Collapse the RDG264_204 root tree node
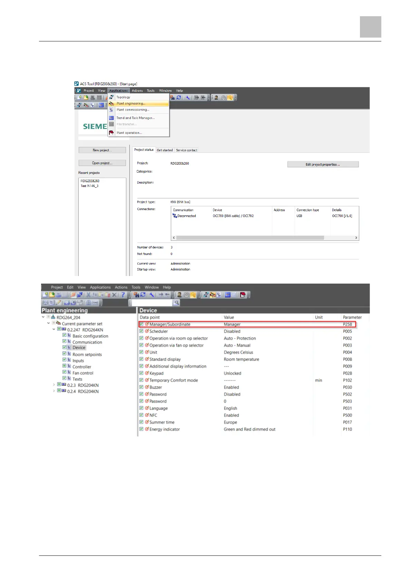This screenshot has height=581, width=411. tap(43, 317)
